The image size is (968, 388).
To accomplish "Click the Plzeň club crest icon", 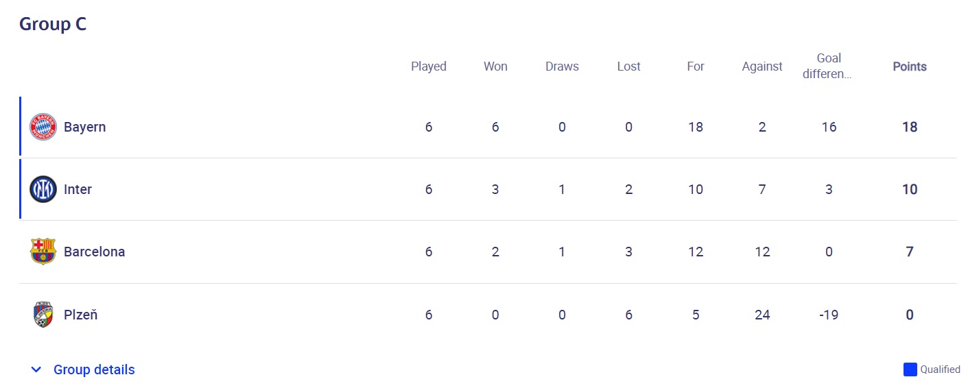I will (43, 315).
